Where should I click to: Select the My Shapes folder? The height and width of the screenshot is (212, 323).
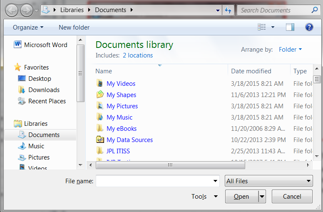pyautogui.click(x=121, y=95)
